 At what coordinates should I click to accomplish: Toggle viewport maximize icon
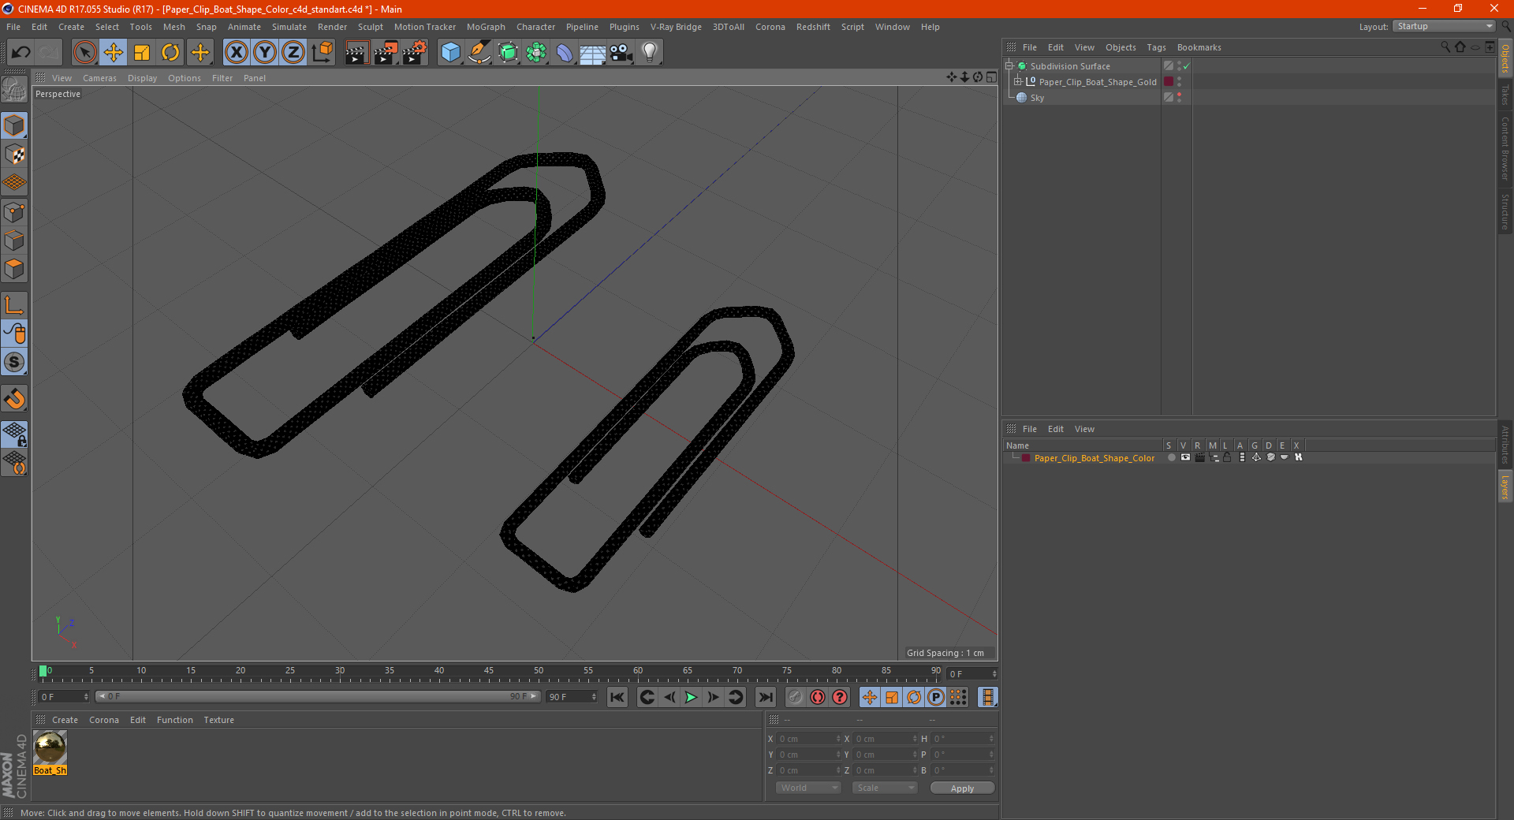point(991,77)
